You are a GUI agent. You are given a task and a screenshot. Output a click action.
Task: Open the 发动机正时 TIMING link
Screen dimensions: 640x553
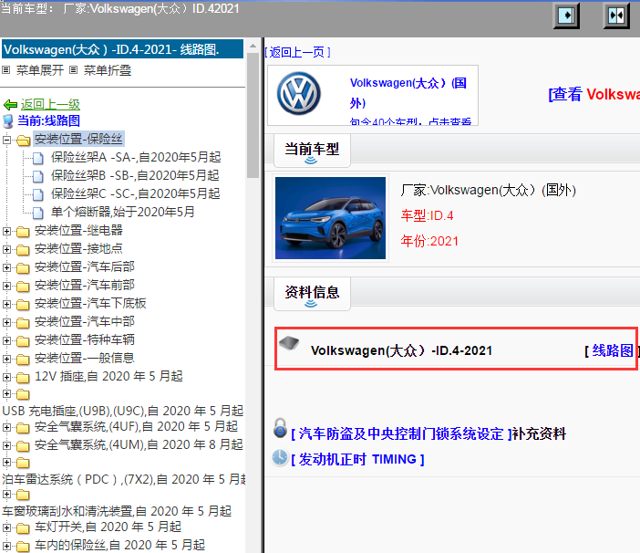[x=357, y=460]
